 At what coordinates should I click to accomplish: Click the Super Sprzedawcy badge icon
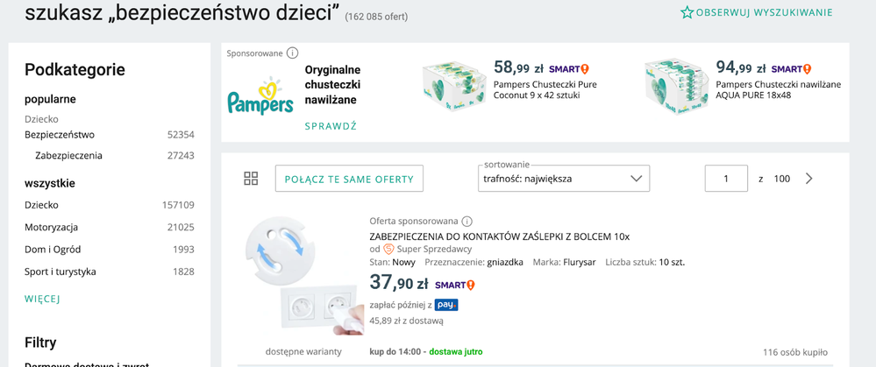[x=389, y=249]
